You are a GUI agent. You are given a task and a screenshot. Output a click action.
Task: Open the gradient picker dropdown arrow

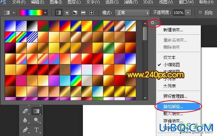pos(45,13)
